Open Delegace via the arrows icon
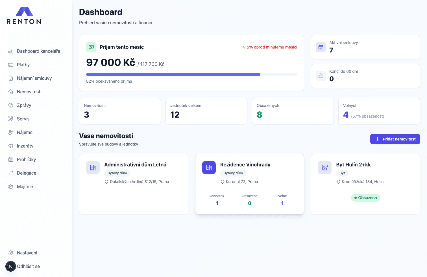Image resolution: width=427 pixels, height=277 pixels. point(10,173)
